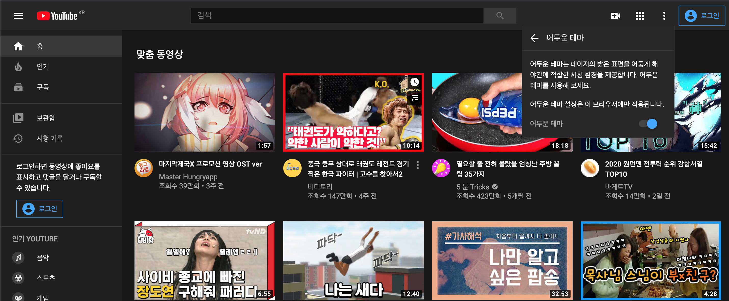Select 홈 in the sidebar
This screenshot has width=729, height=301.
click(x=61, y=46)
